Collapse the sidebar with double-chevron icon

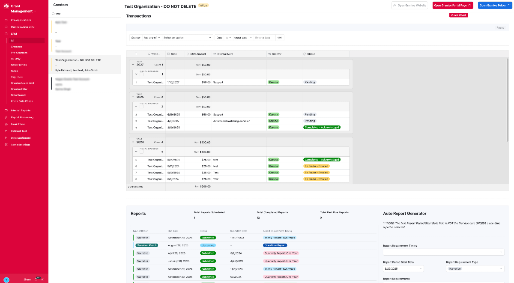click(x=42, y=279)
